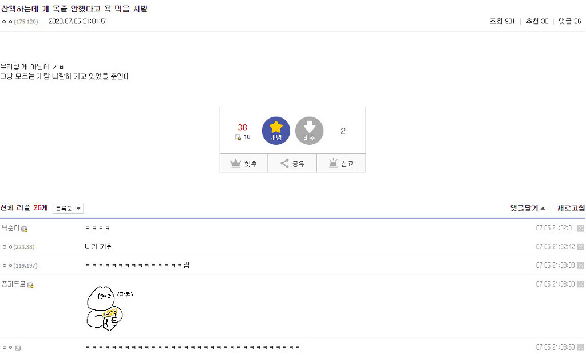Click the 힛추 crown icon button

point(244,163)
